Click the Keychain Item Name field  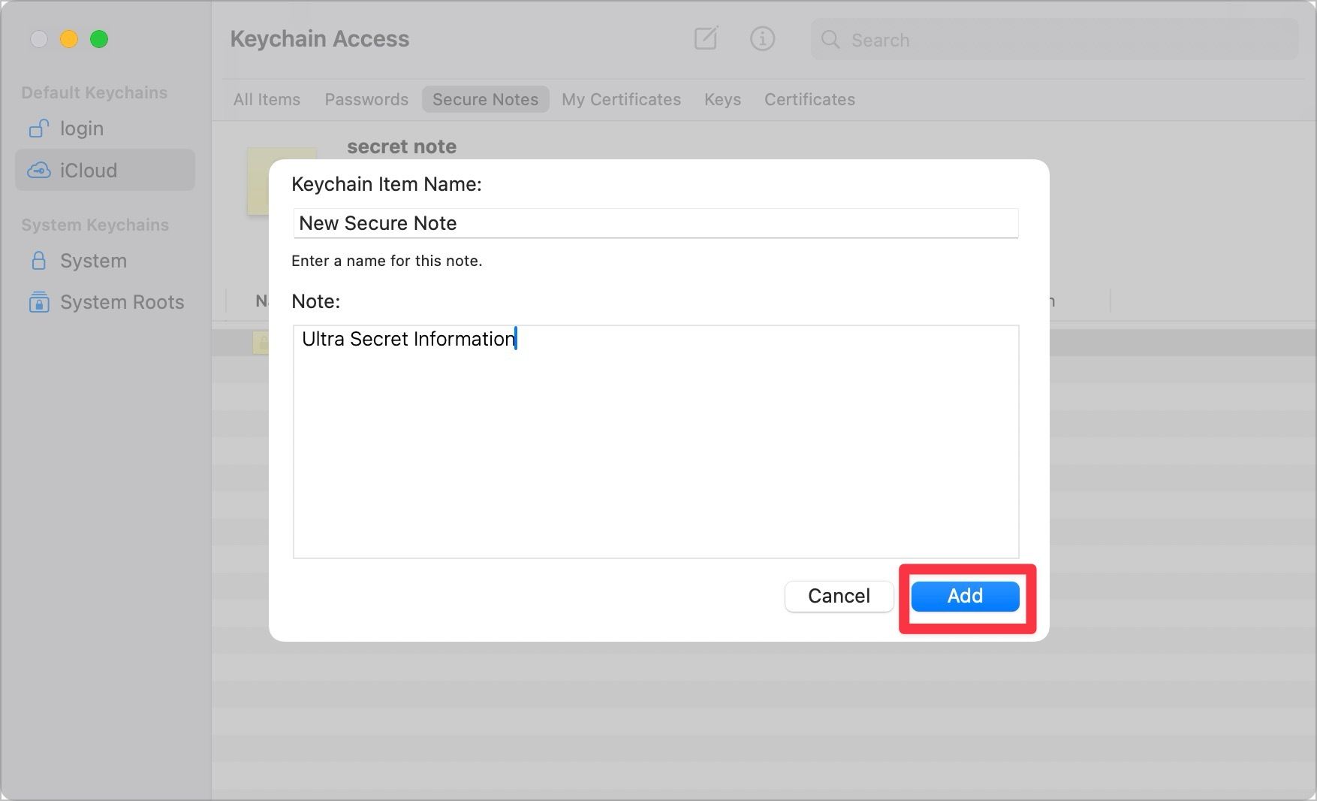pyautogui.click(x=655, y=223)
